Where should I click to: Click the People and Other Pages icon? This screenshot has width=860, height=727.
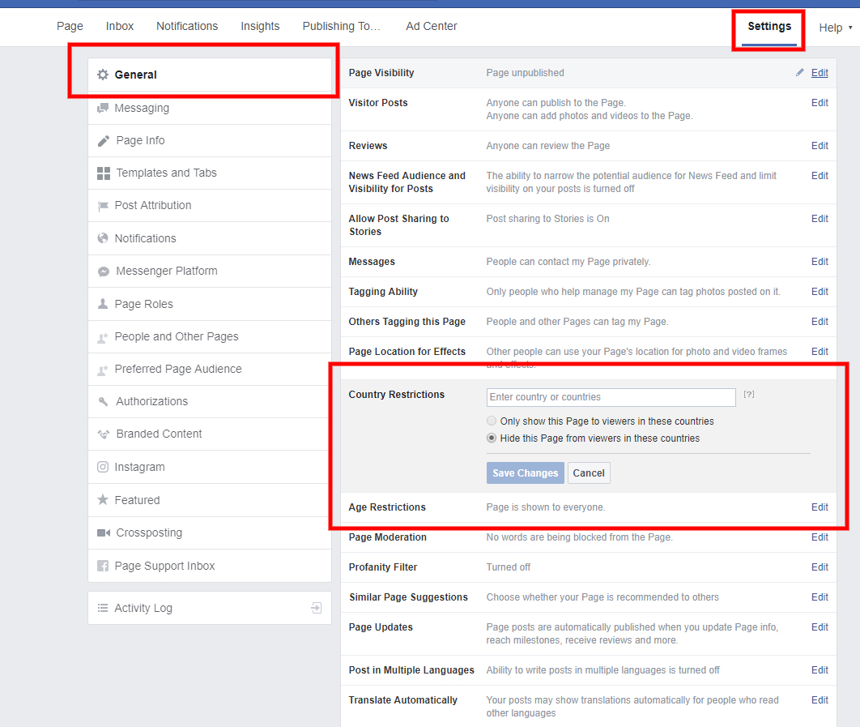(x=103, y=338)
